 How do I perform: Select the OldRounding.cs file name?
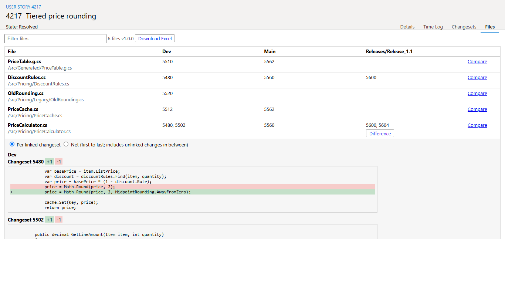click(x=26, y=94)
